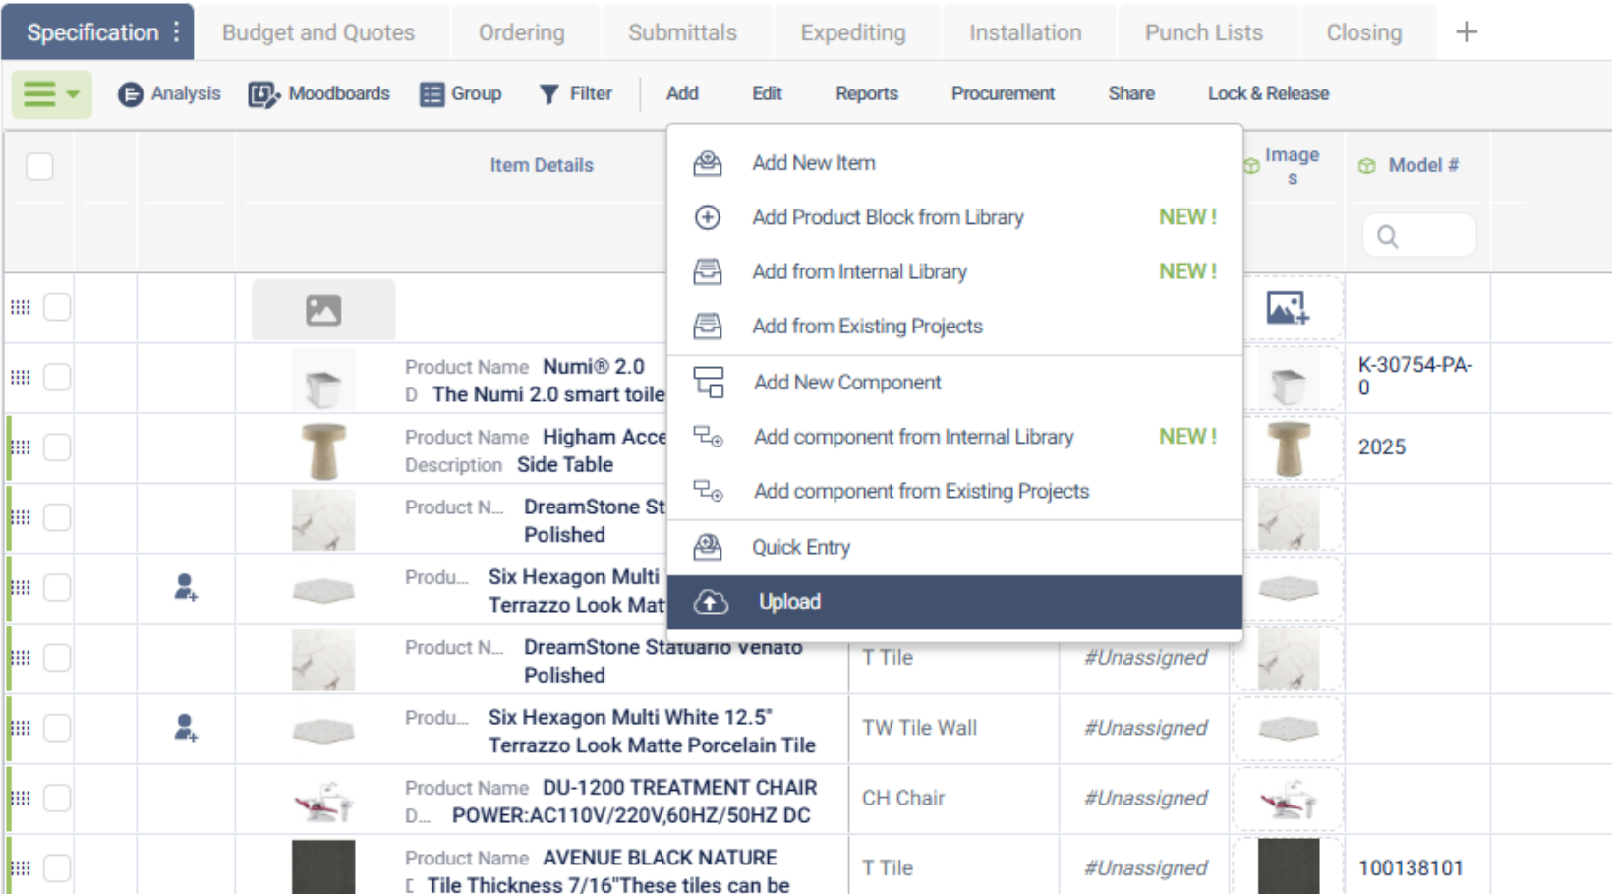Click assign-user icon in lower Six Hexagon row
The width and height of the screenshot is (1612, 894).
185,728
